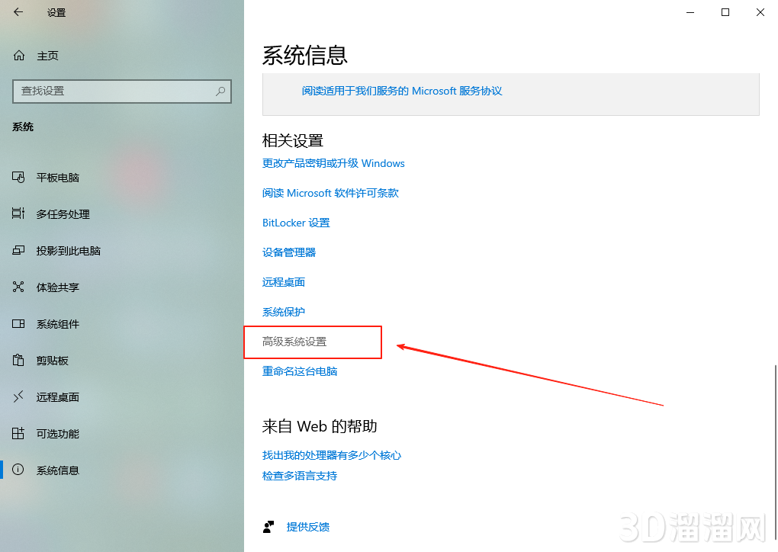Viewport: 778px width, 552px height.
Task: Click the 提供反馈 feedback person icon
Action: (268, 527)
